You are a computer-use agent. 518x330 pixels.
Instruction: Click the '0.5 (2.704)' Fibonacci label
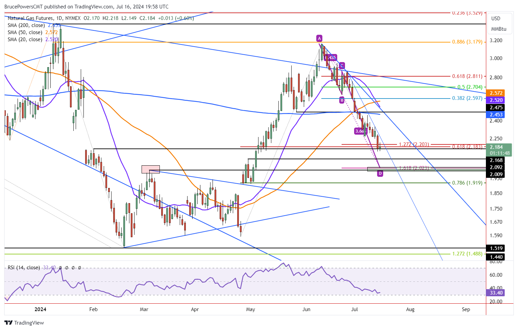470,87
